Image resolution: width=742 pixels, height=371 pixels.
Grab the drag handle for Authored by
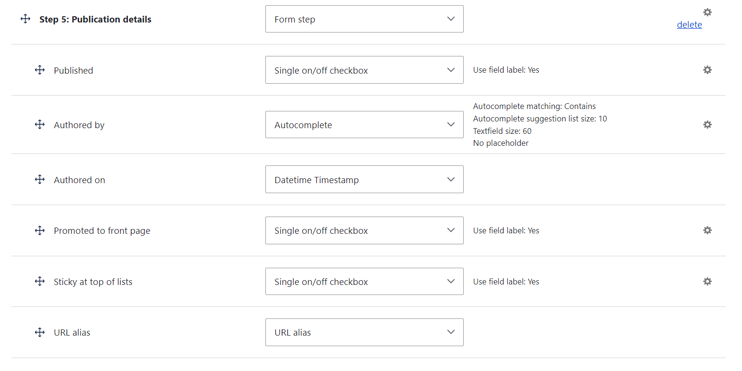click(x=40, y=124)
